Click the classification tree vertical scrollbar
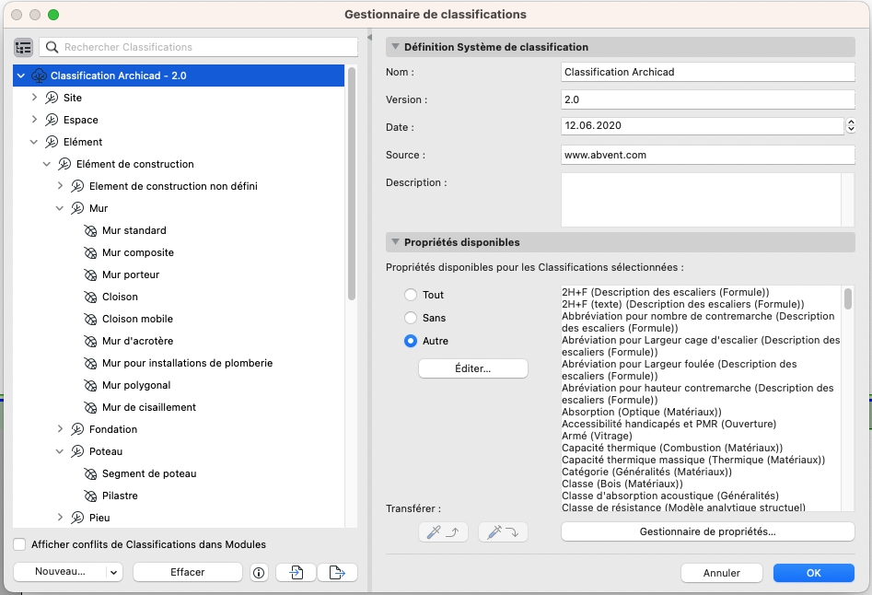This screenshot has height=595, width=872. (351, 184)
